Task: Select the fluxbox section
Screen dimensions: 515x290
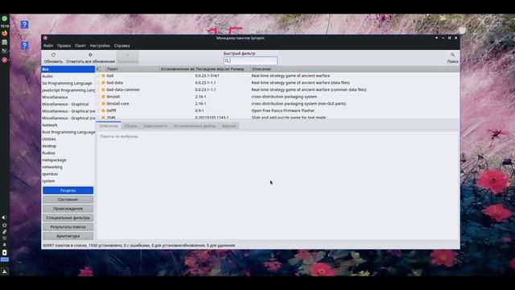Action: tap(68, 153)
